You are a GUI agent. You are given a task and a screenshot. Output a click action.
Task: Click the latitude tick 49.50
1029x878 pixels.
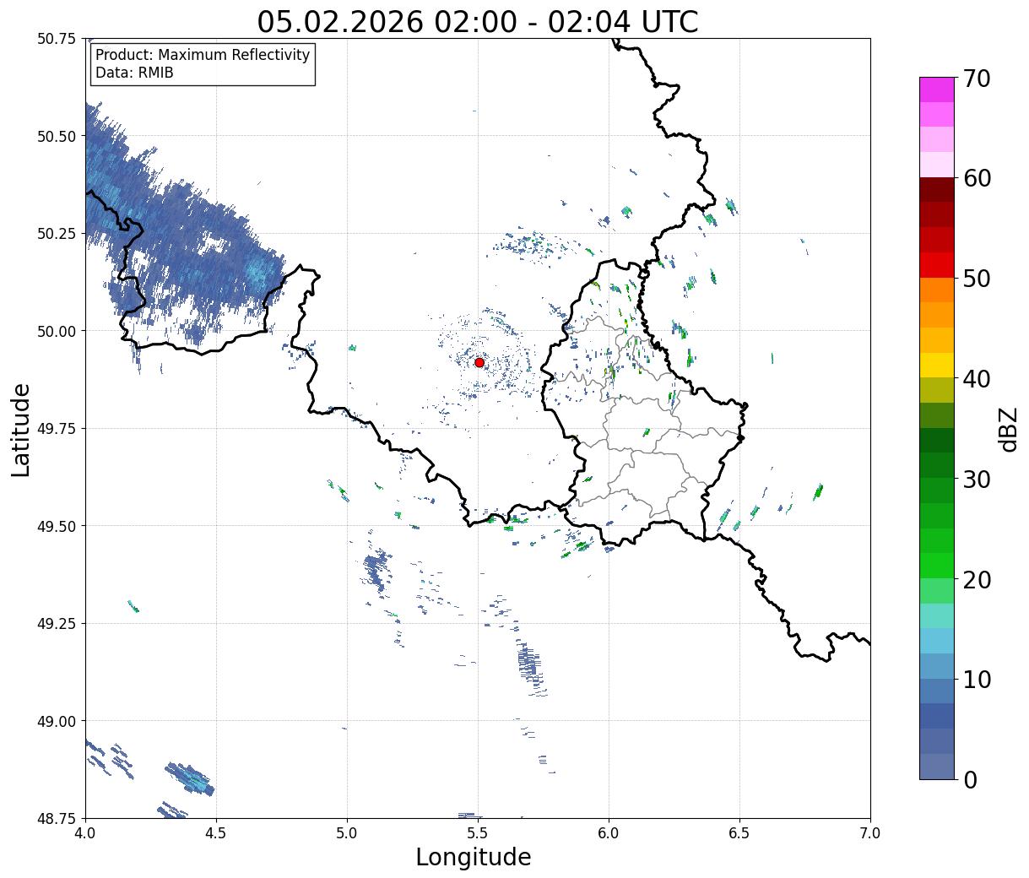(57, 526)
